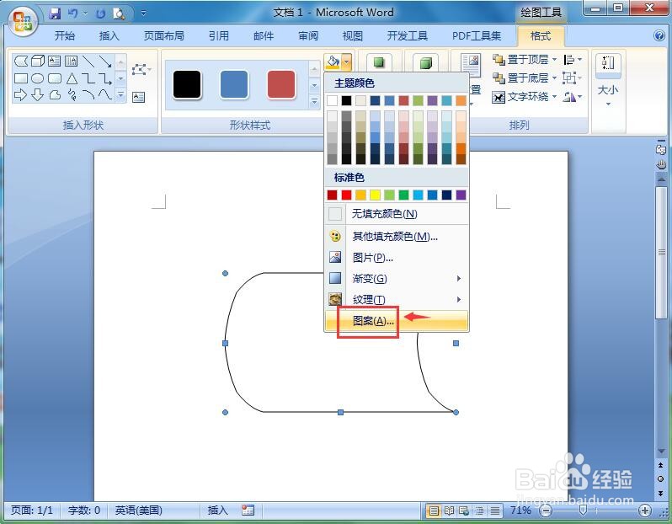Select the rounded rectangle shape
The width and height of the screenshot is (672, 524).
click(55, 78)
